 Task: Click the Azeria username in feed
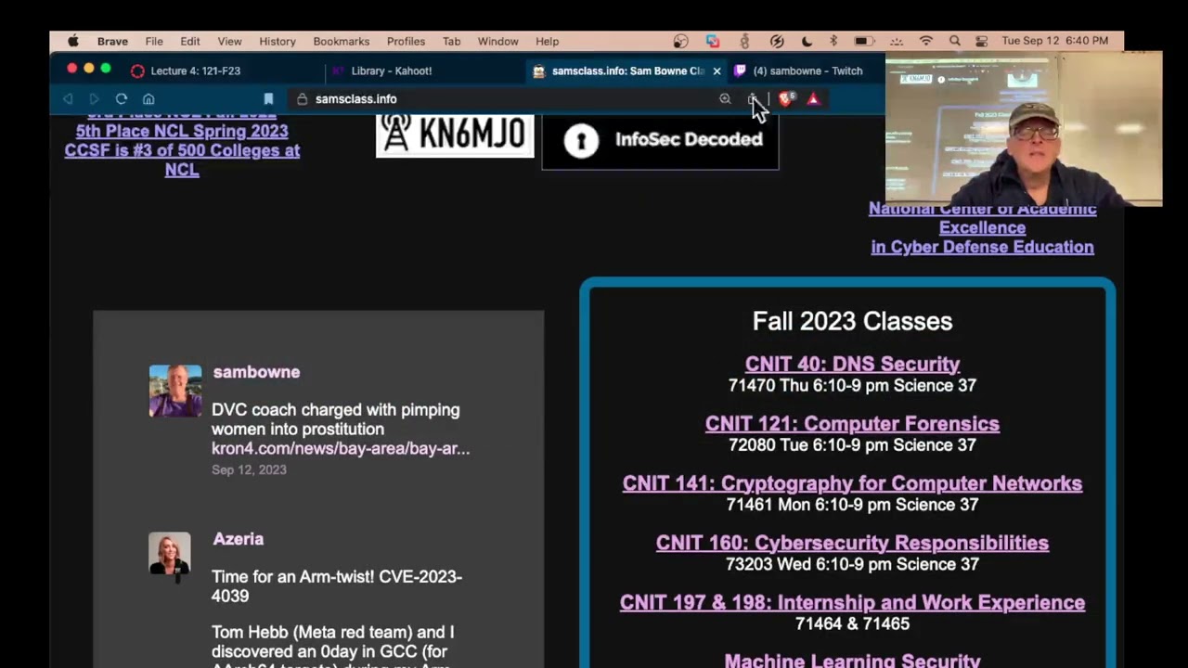click(239, 539)
